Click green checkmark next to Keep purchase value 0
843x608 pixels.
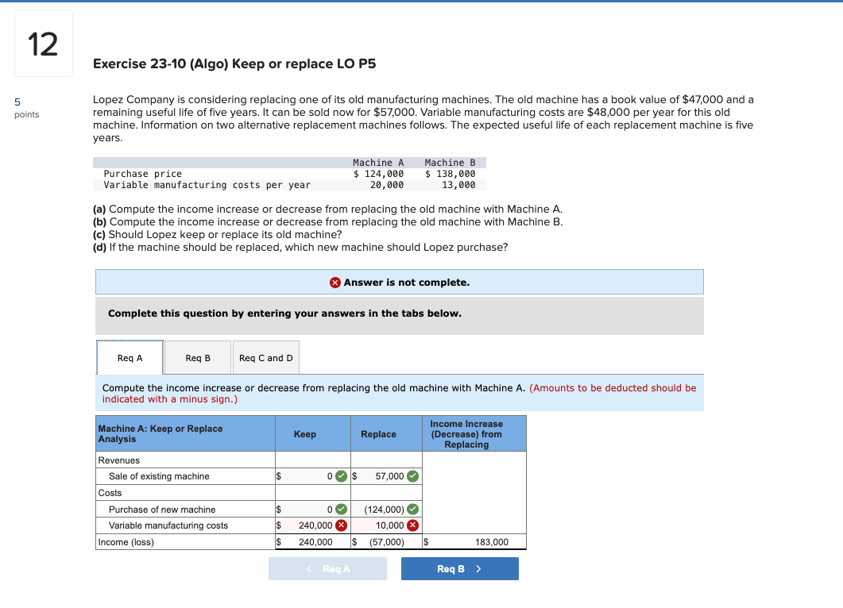[341, 509]
